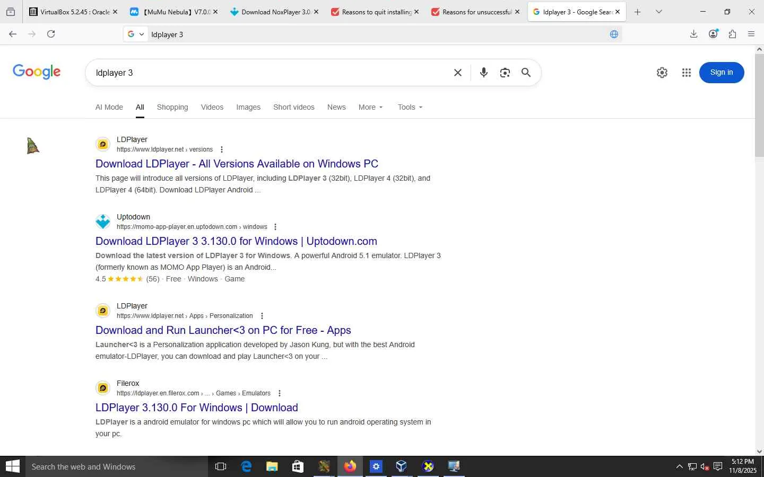Open File Explorer from the taskbar

click(x=272, y=466)
